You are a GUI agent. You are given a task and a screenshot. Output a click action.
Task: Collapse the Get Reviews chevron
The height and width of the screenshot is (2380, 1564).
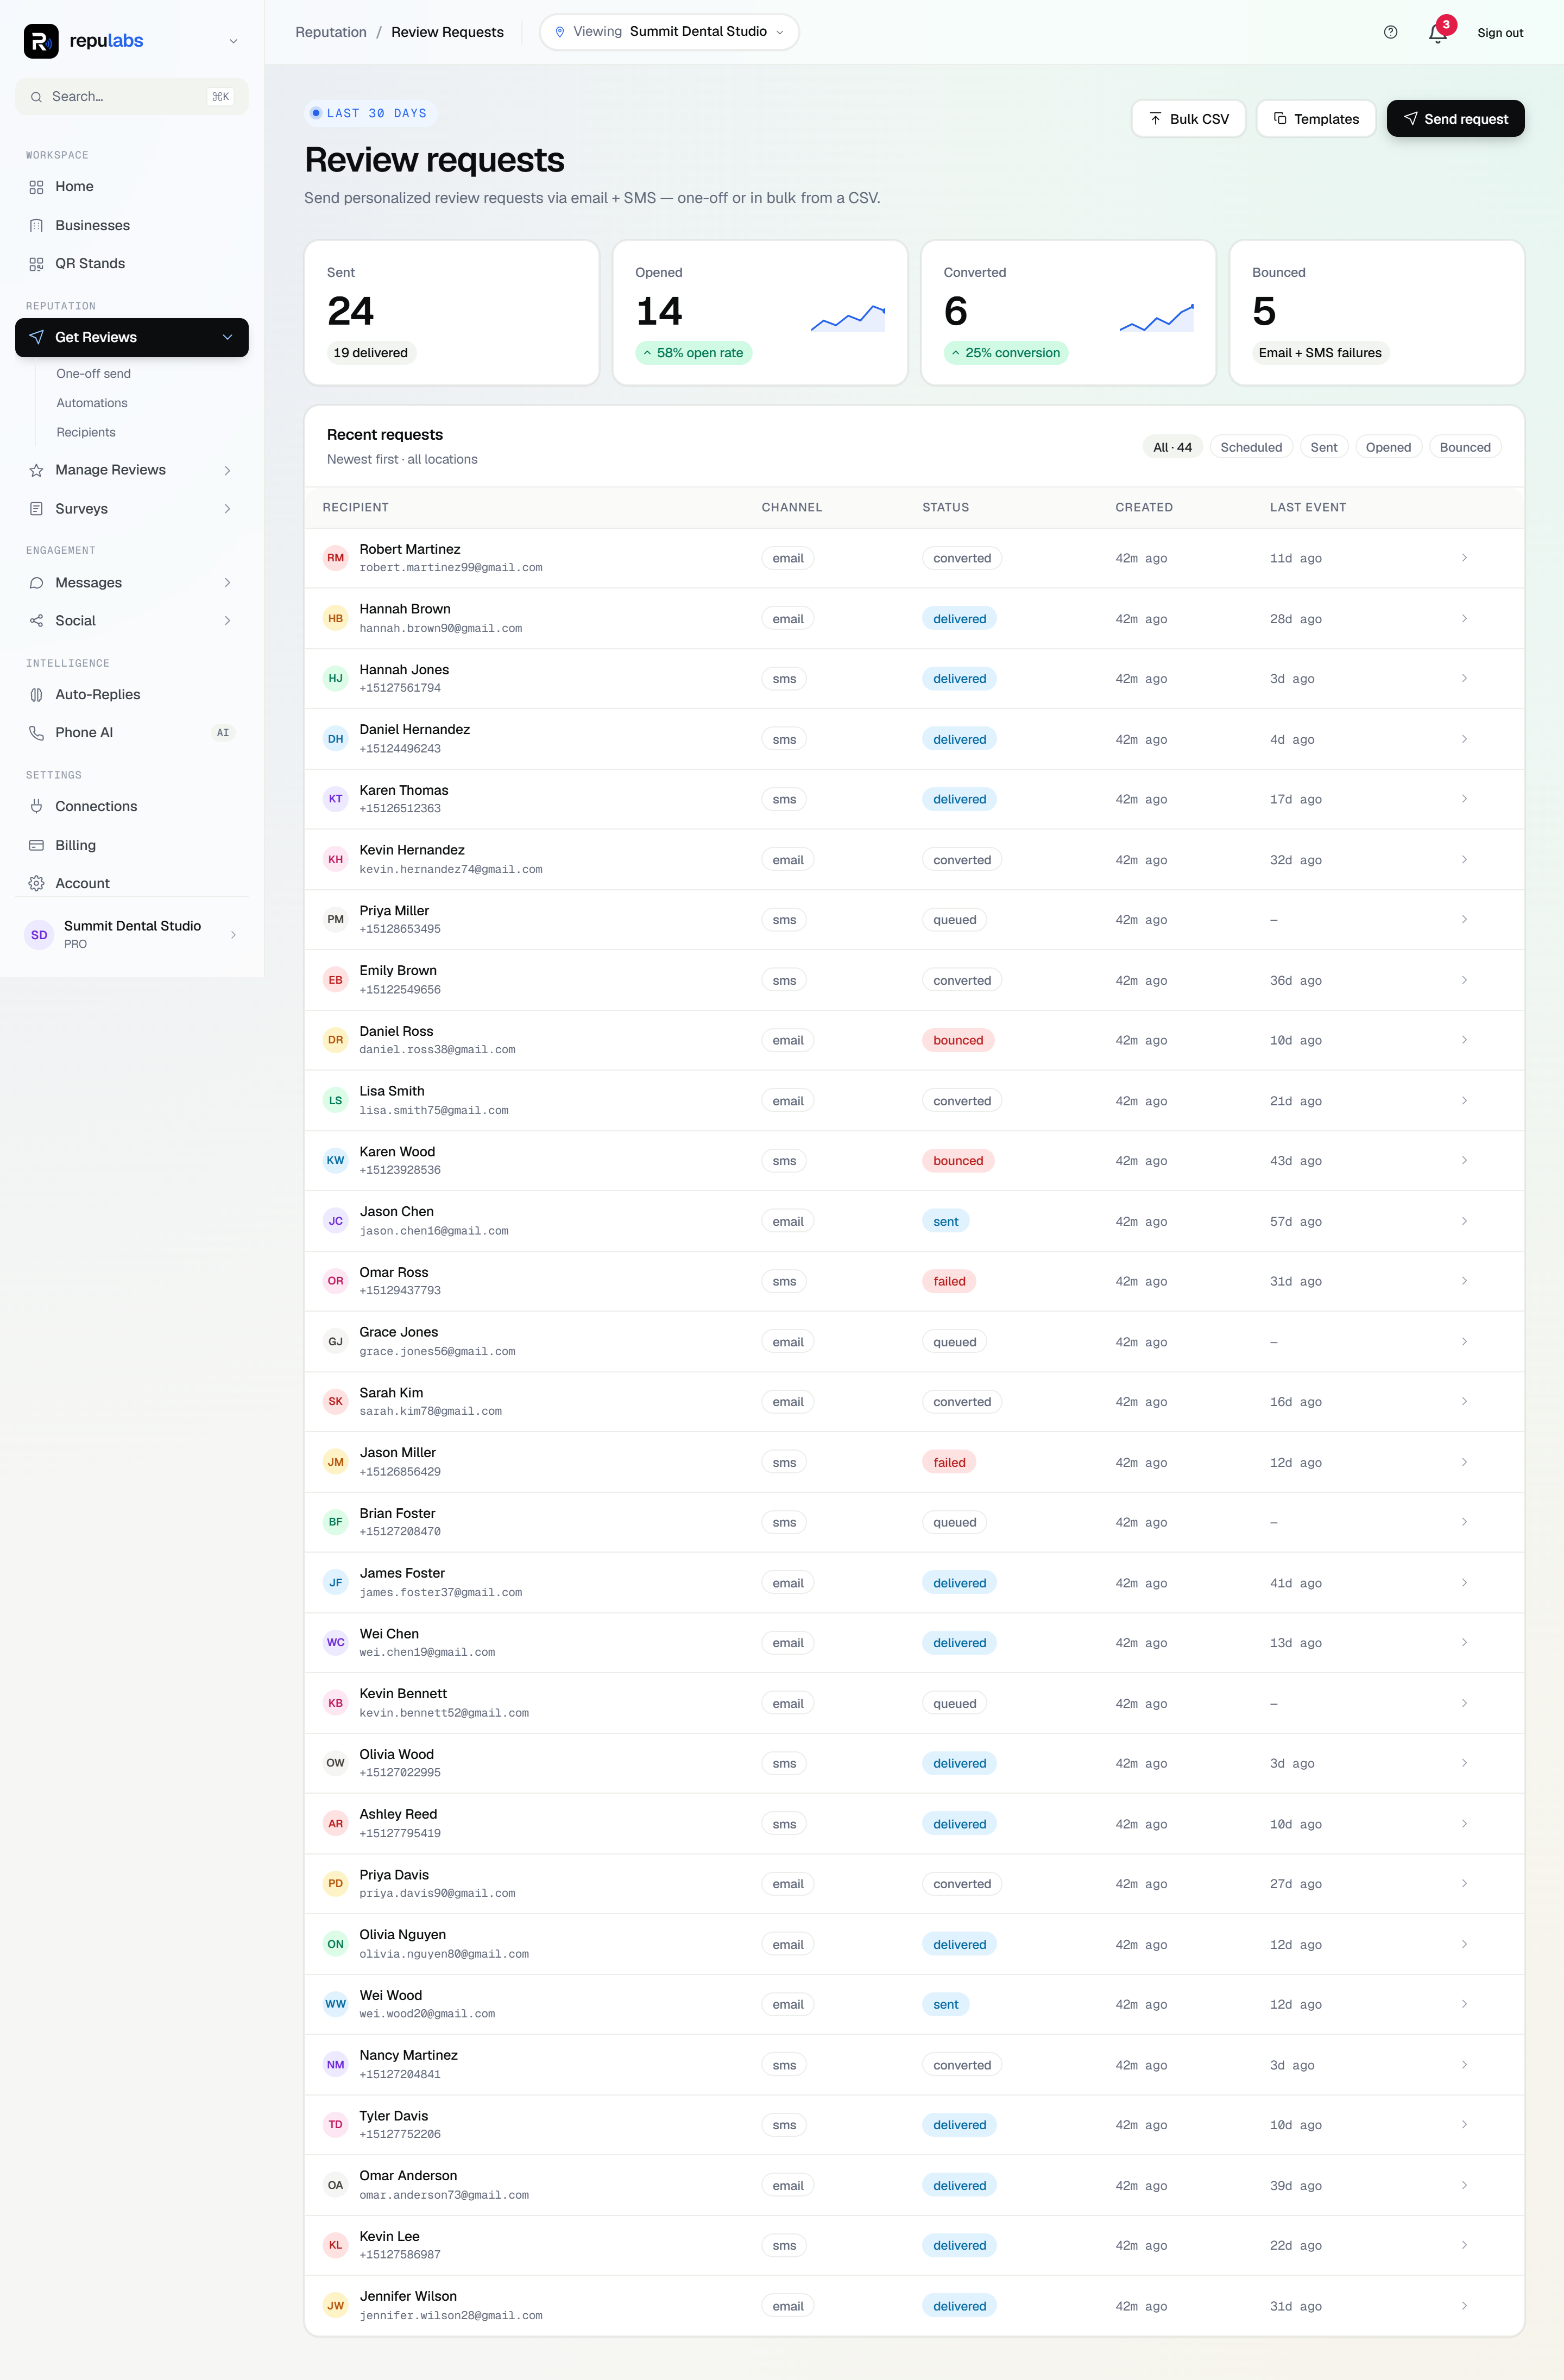click(x=227, y=337)
